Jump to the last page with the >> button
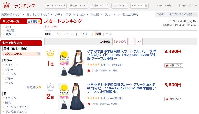Image resolution: width=199 pixels, height=114 pixels. pos(139,41)
